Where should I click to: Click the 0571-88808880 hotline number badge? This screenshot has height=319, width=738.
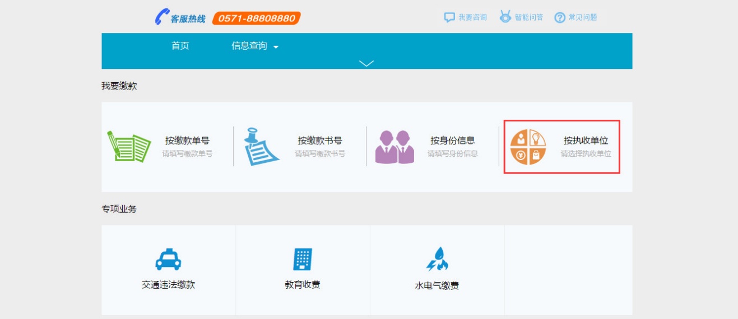257,18
